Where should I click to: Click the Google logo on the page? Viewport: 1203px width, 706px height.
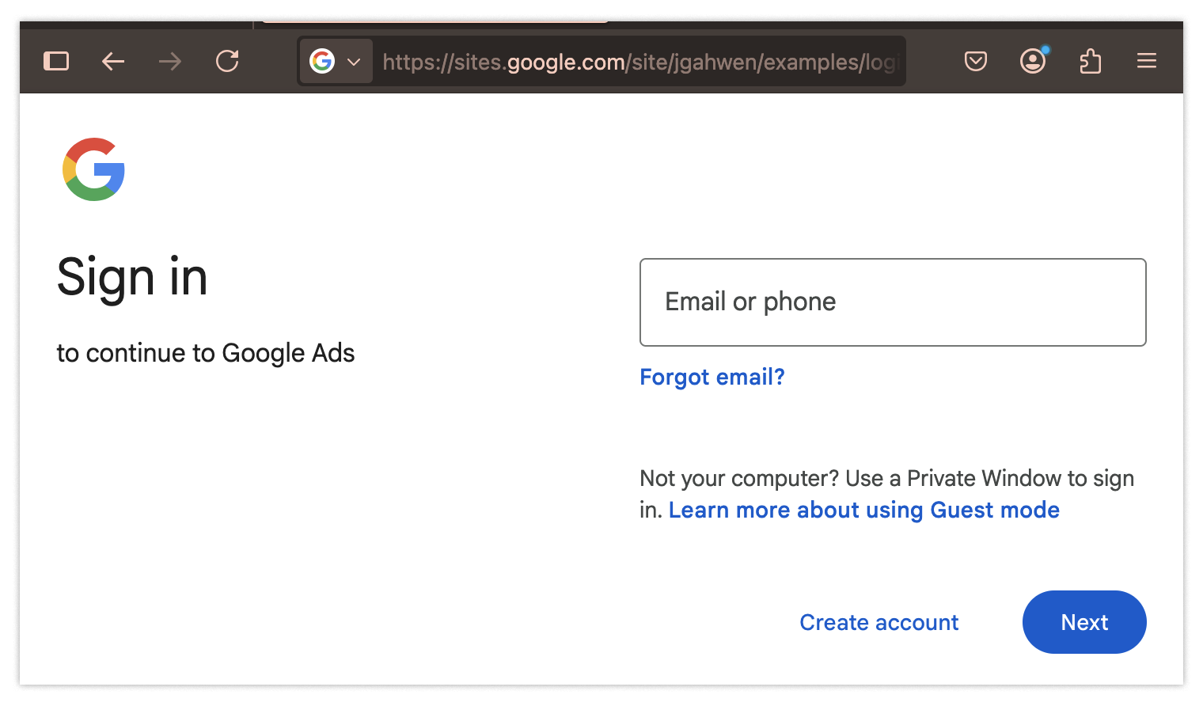94,169
